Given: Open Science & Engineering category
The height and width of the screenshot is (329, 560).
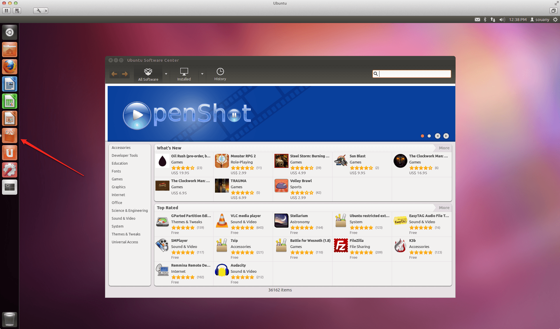Looking at the screenshot, I should [129, 211].
